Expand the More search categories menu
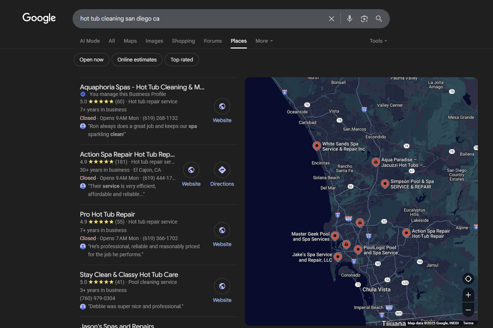The width and height of the screenshot is (493, 328). 264,41
